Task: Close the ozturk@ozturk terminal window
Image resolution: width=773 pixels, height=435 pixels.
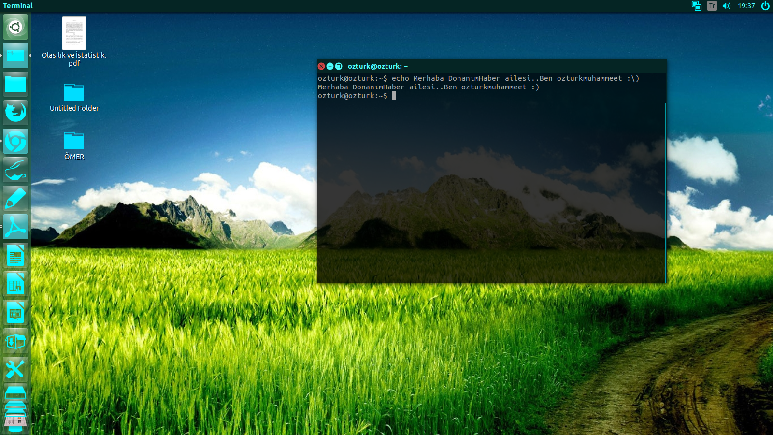Action: tap(321, 66)
